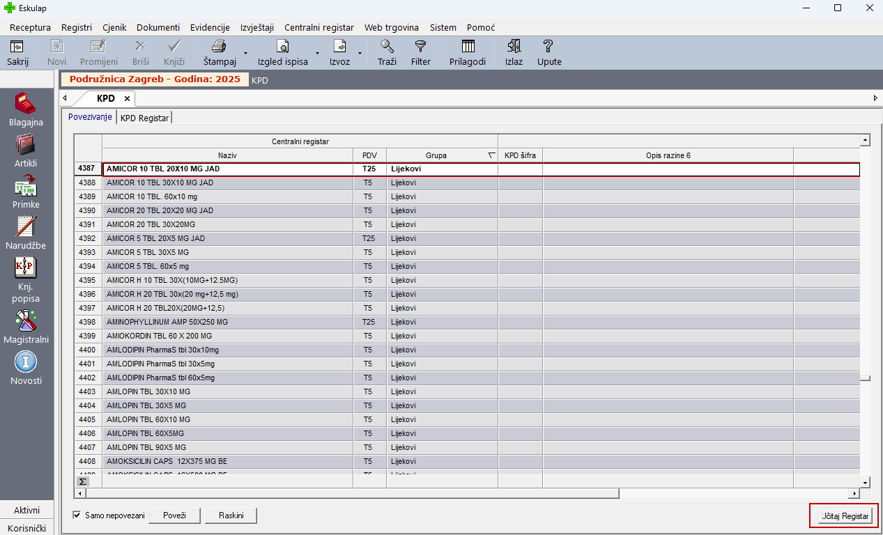Click the Poveži button
This screenshot has height=535, width=883.
[x=174, y=515]
